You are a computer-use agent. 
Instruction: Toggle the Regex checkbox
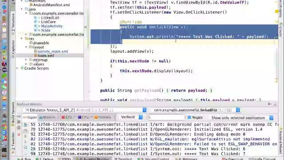[189, 117]
